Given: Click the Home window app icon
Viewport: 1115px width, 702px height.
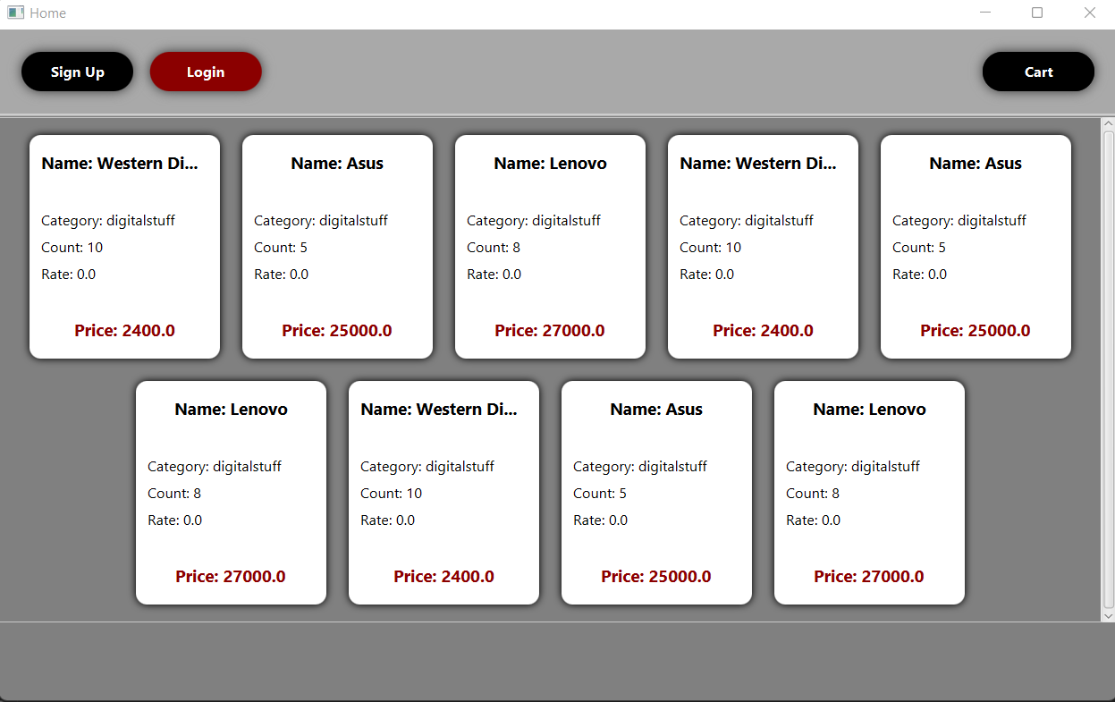Looking at the screenshot, I should 15,13.
